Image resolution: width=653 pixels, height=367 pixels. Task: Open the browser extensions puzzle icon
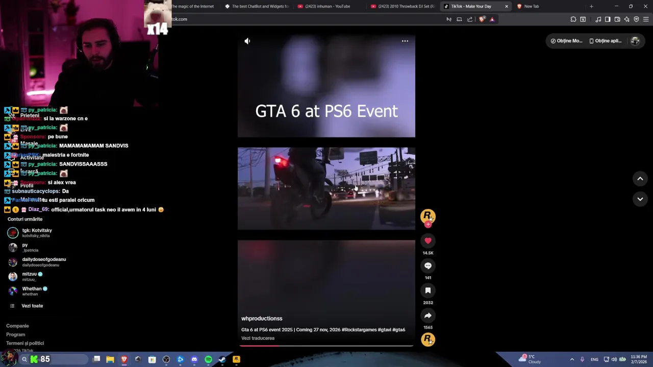pos(573,19)
